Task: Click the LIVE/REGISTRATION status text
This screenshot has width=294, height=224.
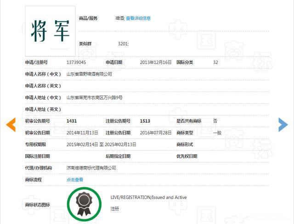Action: pos(148,197)
